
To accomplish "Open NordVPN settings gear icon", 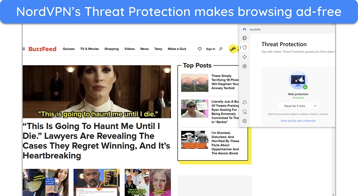I will pos(245,121).
